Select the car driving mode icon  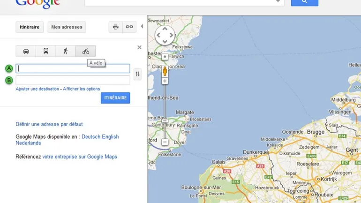[x=26, y=51]
